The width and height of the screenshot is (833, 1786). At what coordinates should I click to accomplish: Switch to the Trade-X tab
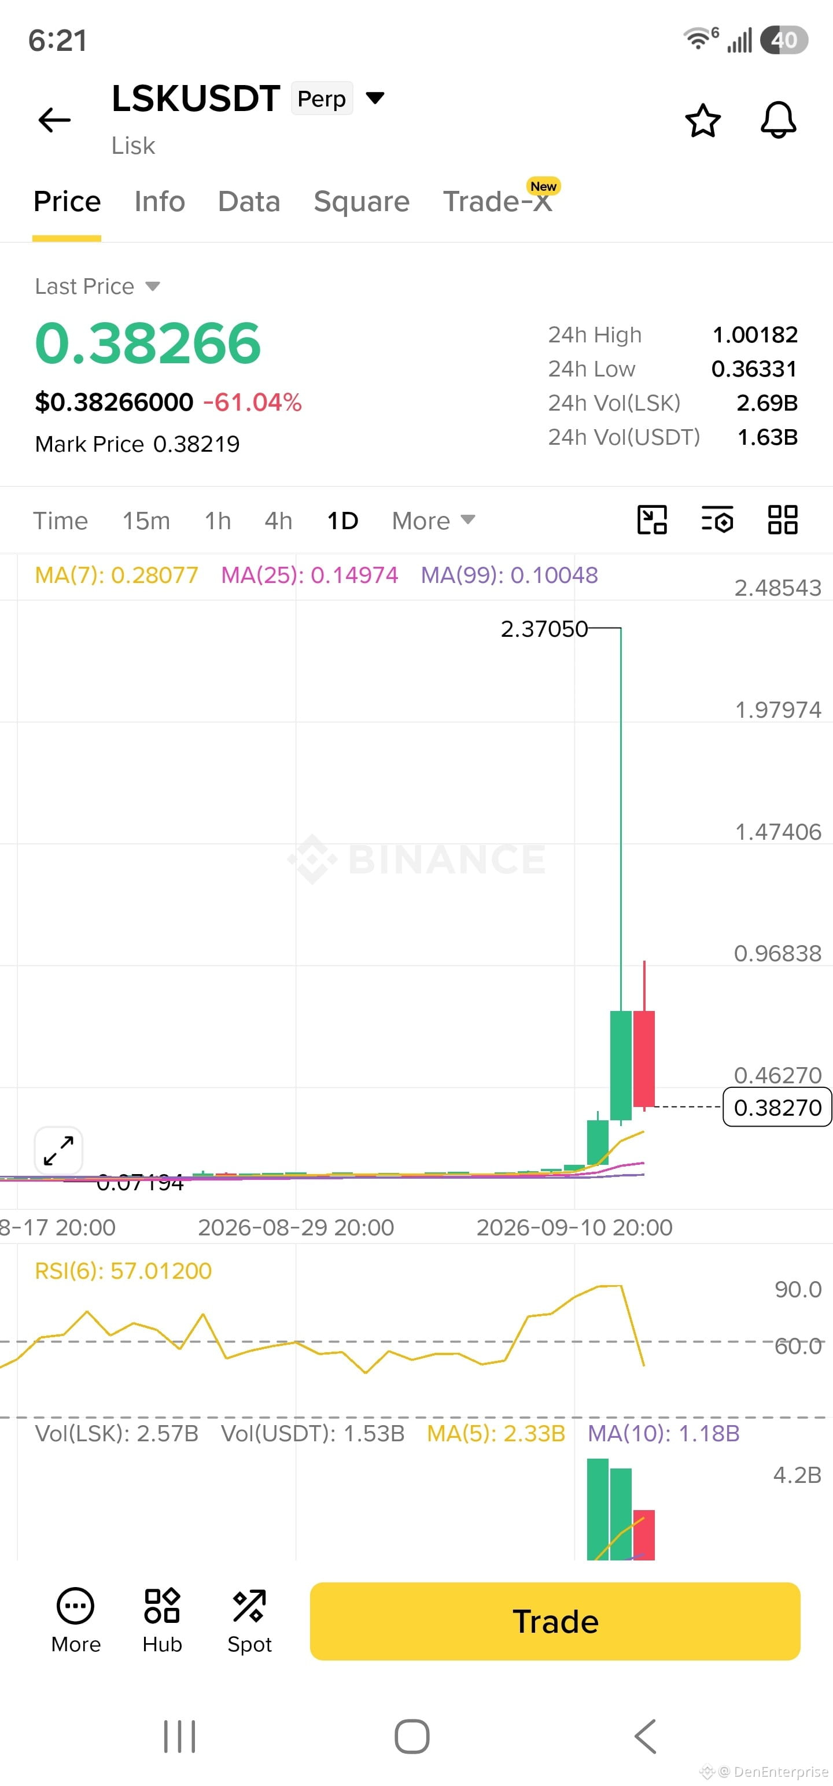pos(498,202)
